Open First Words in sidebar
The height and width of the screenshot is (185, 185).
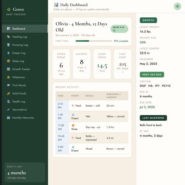click(x=25, y=85)
